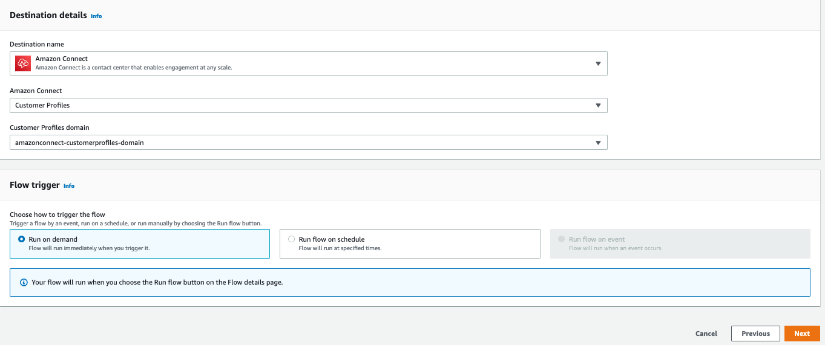
Task: Click the 'Your flow will run' notice text
Action: [x=157, y=282]
